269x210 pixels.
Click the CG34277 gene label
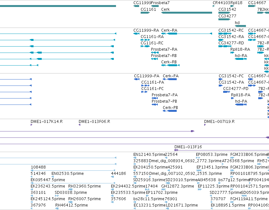(227, 16)
